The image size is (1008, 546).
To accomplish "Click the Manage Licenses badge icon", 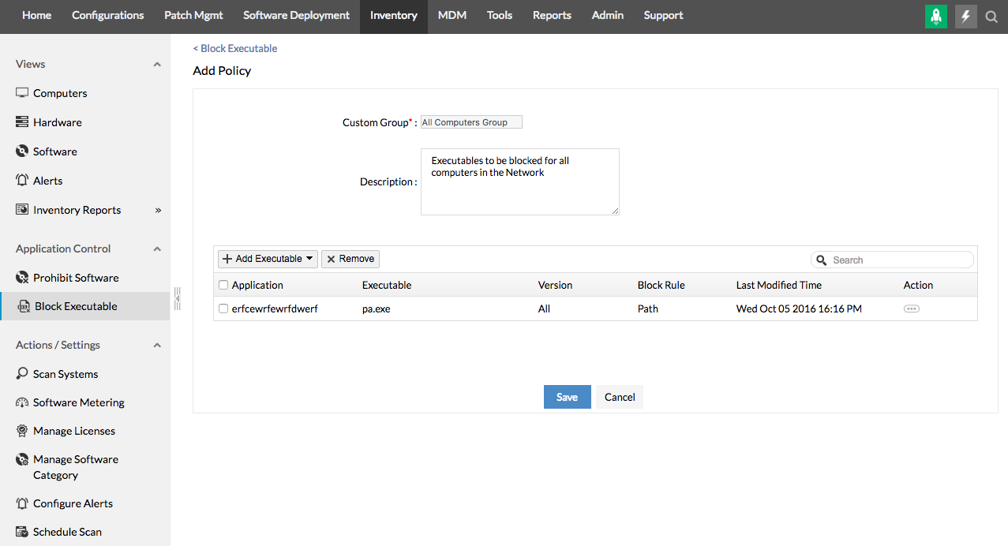I will coord(22,431).
